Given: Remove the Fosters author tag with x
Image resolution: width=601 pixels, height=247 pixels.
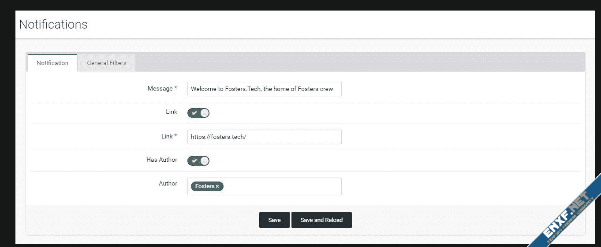Looking at the screenshot, I should pos(217,186).
